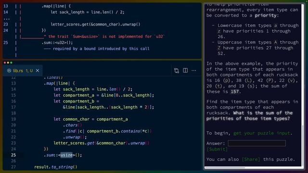The image size is (308, 173).
Task: Open the source control compare changes icon
Action: 177,71
